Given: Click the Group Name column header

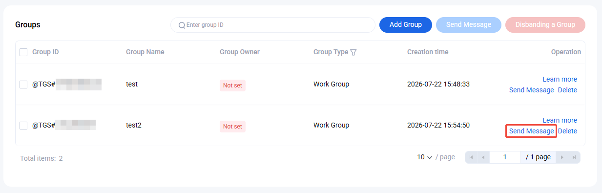Looking at the screenshot, I should pyautogui.click(x=145, y=52).
